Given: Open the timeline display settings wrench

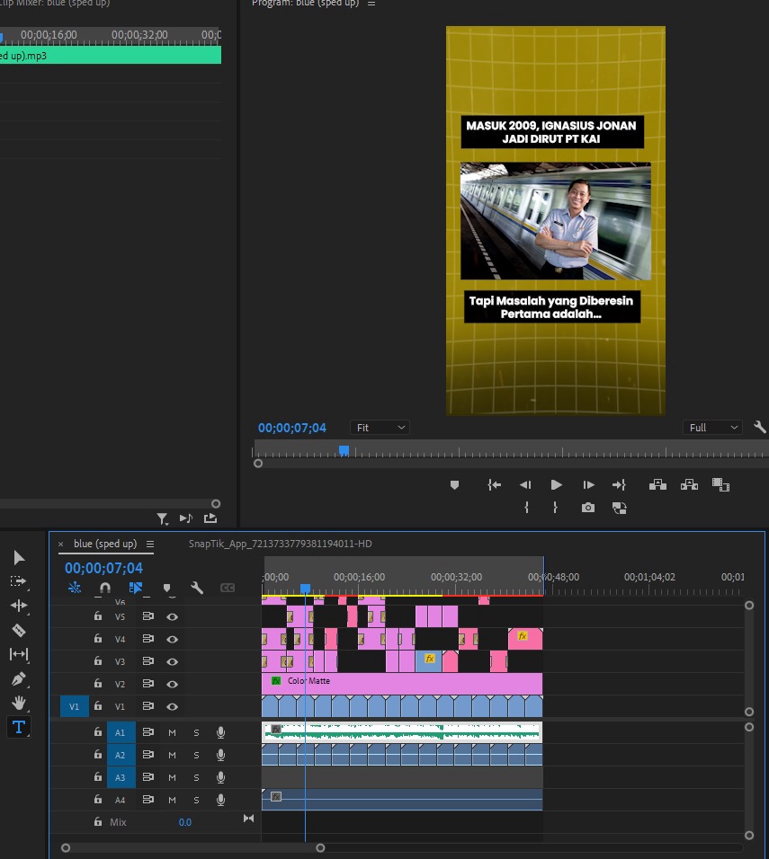Looking at the screenshot, I should click(x=199, y=588).
